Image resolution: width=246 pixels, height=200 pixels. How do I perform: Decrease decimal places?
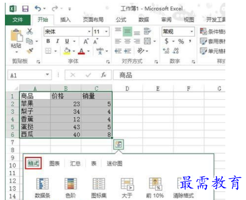coord(176,51)
